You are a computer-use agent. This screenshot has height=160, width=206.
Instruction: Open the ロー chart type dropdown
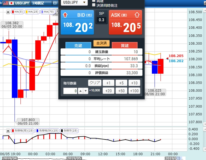pos(55,3)
